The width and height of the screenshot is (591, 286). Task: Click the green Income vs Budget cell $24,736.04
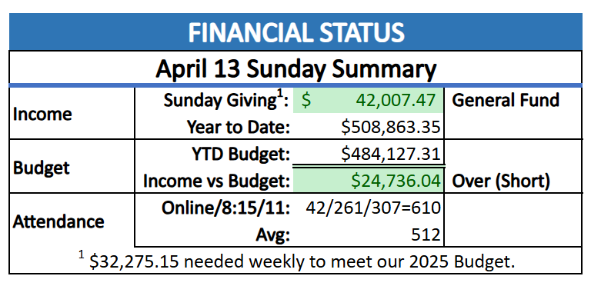coord(369,181)
